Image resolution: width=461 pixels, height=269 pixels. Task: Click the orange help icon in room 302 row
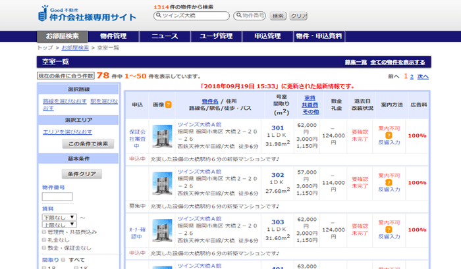click(389, 184)
